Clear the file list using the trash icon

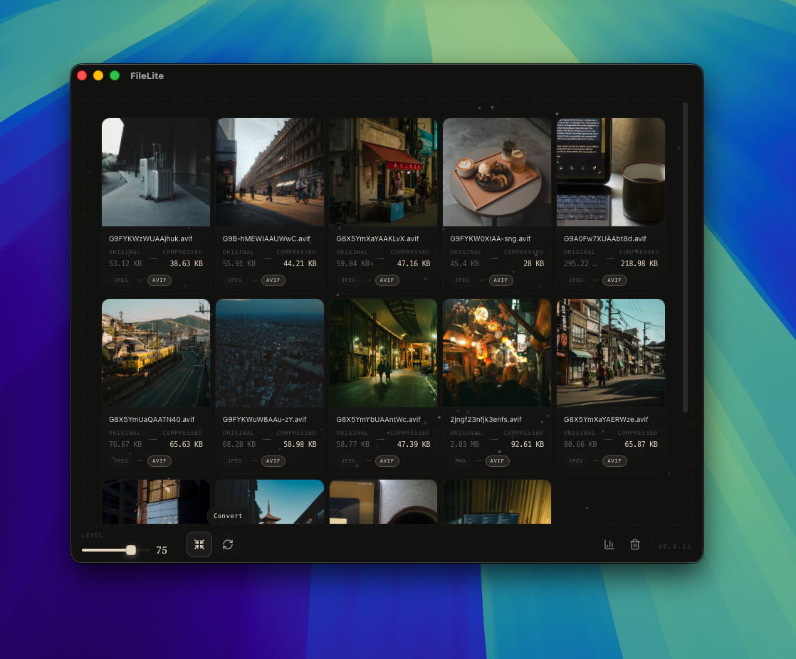635,544
